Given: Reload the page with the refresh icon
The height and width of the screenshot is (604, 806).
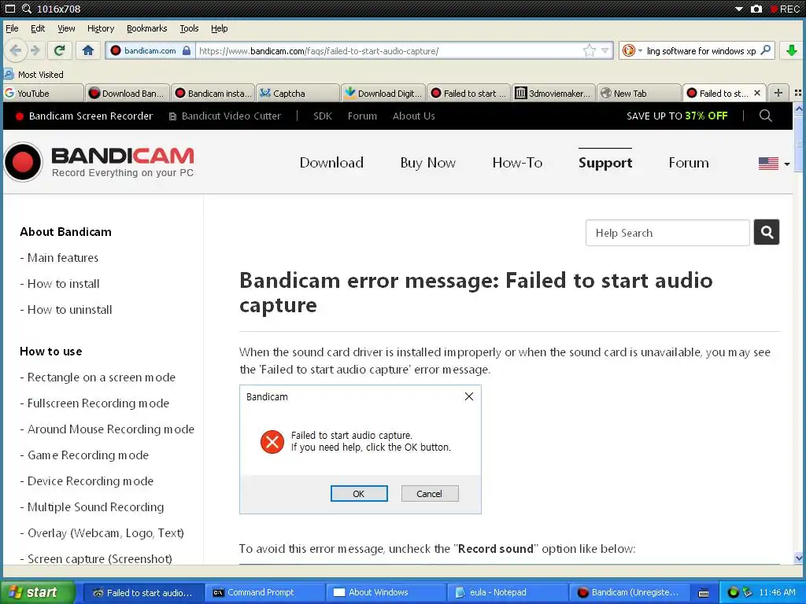Looking at the screenshot, I should pos(60,50).
